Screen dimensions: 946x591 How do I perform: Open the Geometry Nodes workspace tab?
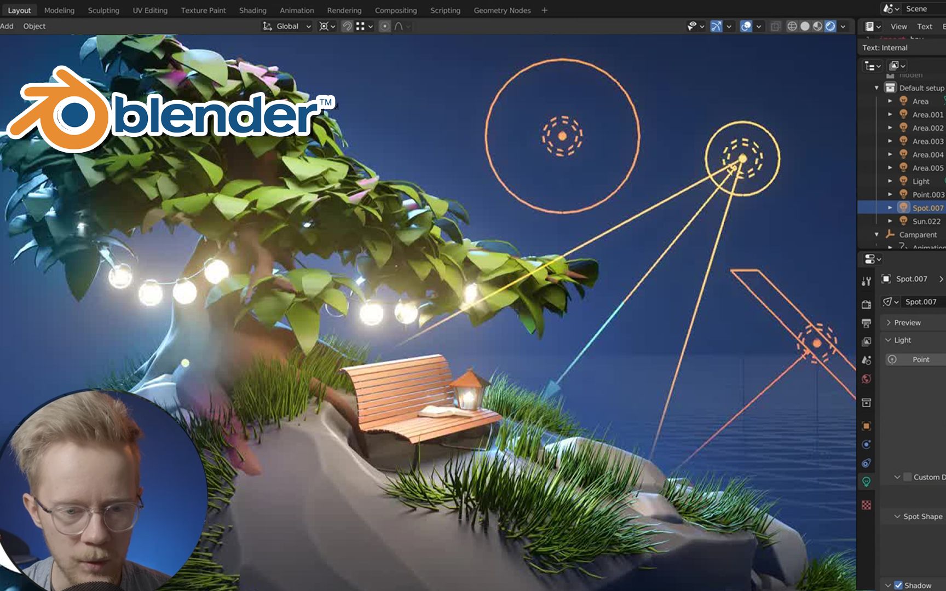pyautogui.click(x=502, y=10)
